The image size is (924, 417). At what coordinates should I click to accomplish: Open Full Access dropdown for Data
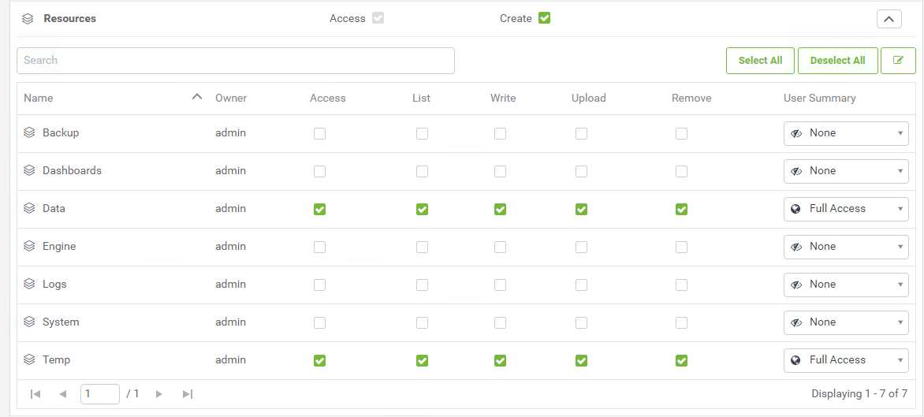pyautogui.click(x=846, y=209)
